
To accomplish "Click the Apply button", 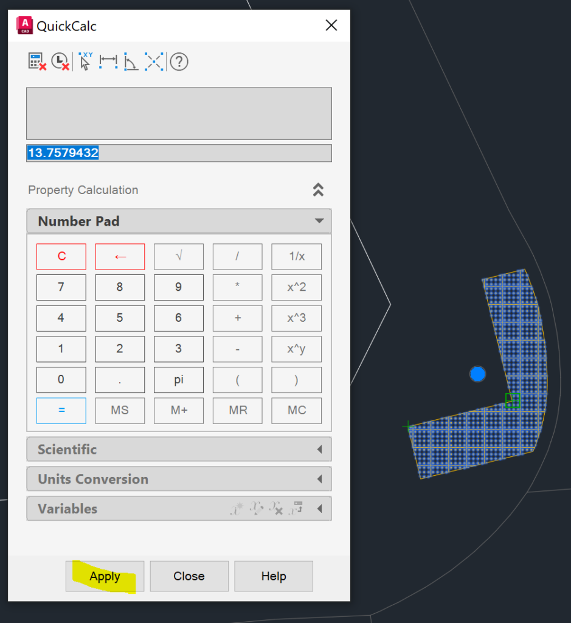I will click(x=105, y=576).
